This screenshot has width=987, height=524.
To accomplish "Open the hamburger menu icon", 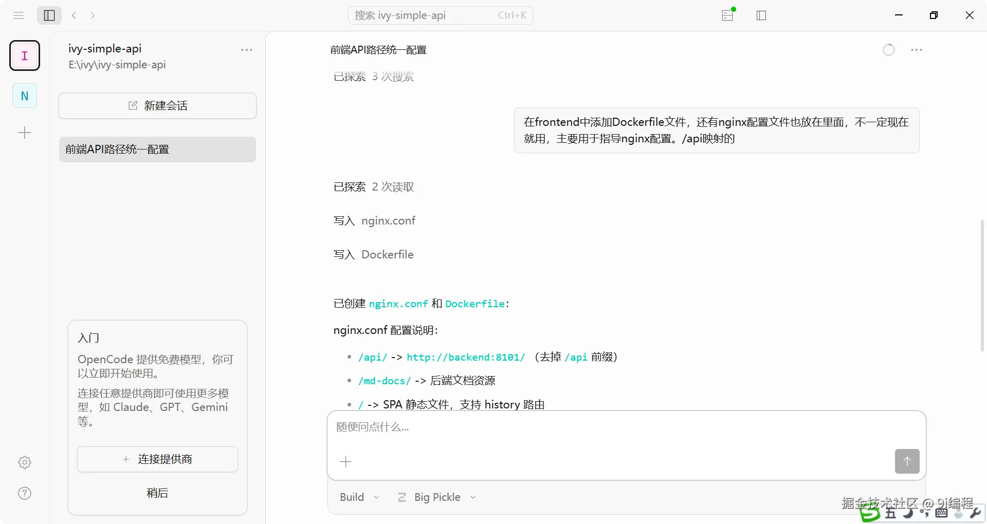I will 19,15.
